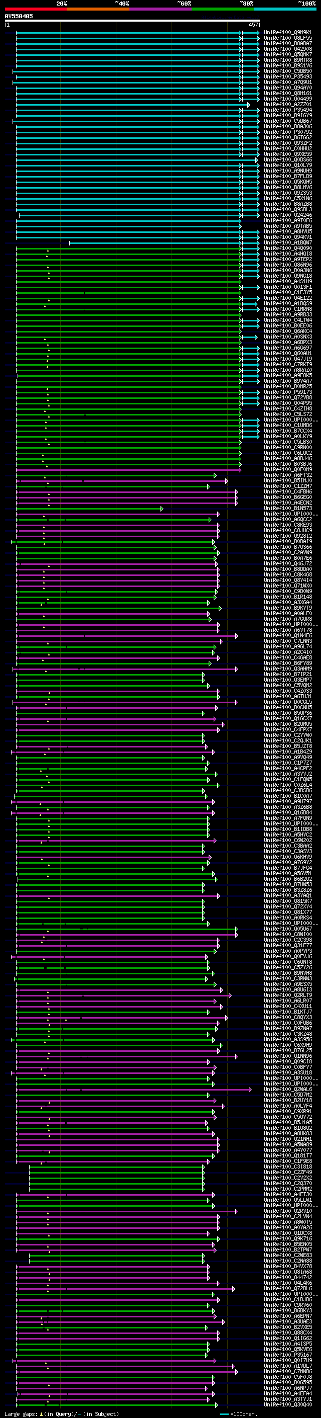Screen dimensions: 321x1418
Task: Select hit label UniRef100_B7FLD9
Action: click(x=287, y=176)
